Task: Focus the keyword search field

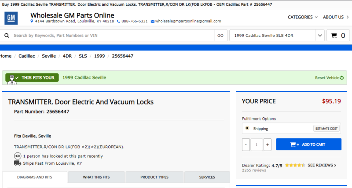Action: click(112, 36)
